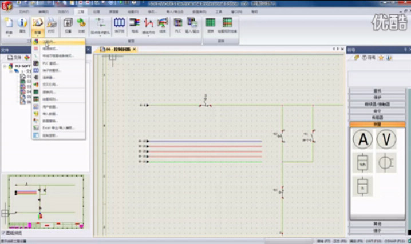Choose the Excel export/import entry in the menu
Image resolution: width=411 pixels, height=244 pixels.
point(58,128)
